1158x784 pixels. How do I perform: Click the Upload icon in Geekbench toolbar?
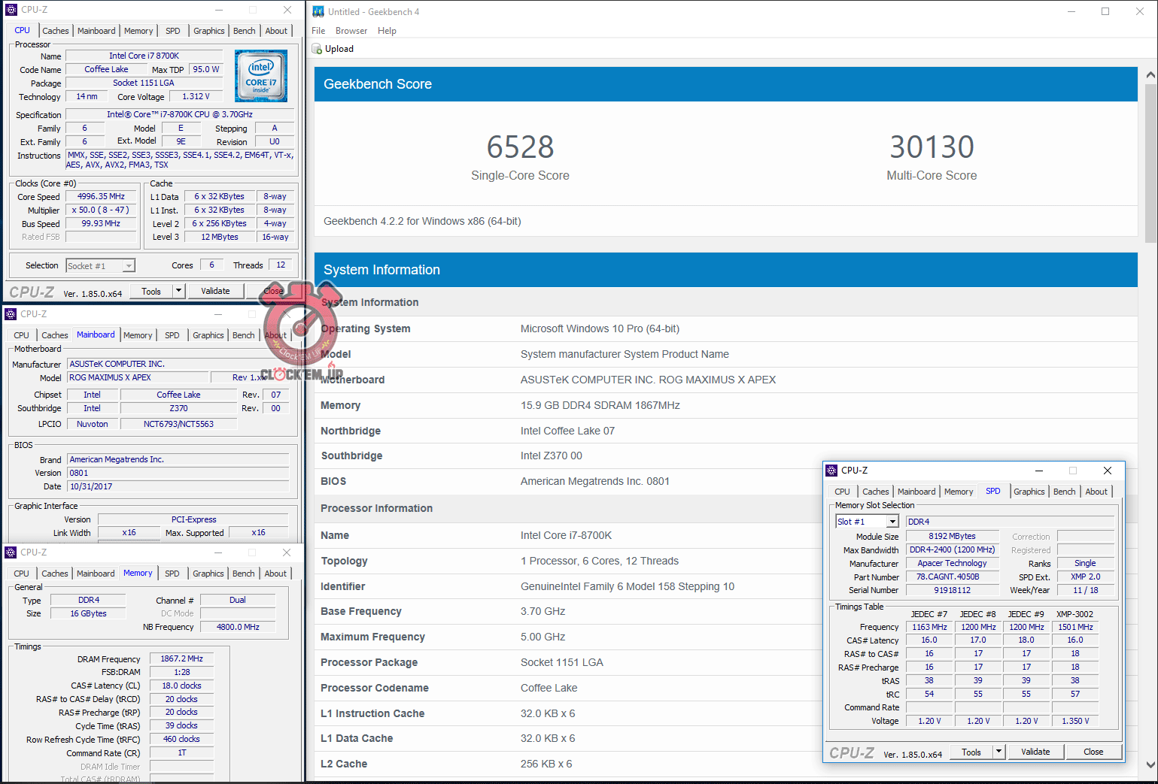tap(317, 49)
